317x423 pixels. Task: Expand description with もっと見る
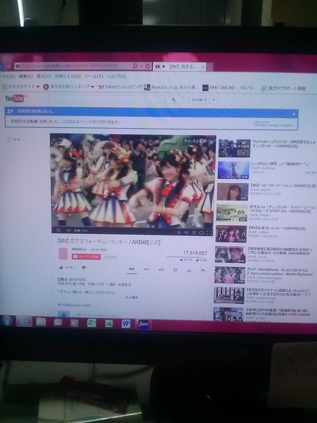[131, 298]
